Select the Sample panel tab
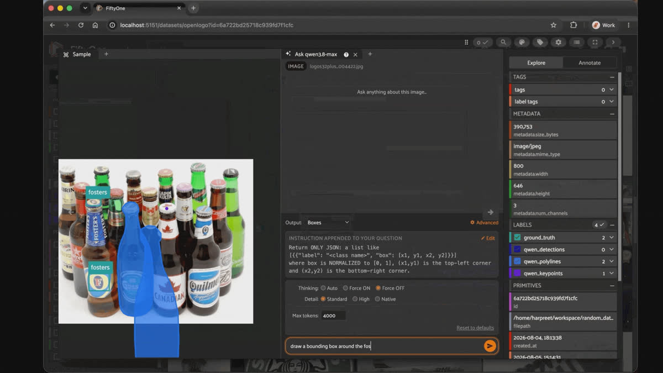 click(77, 54)
